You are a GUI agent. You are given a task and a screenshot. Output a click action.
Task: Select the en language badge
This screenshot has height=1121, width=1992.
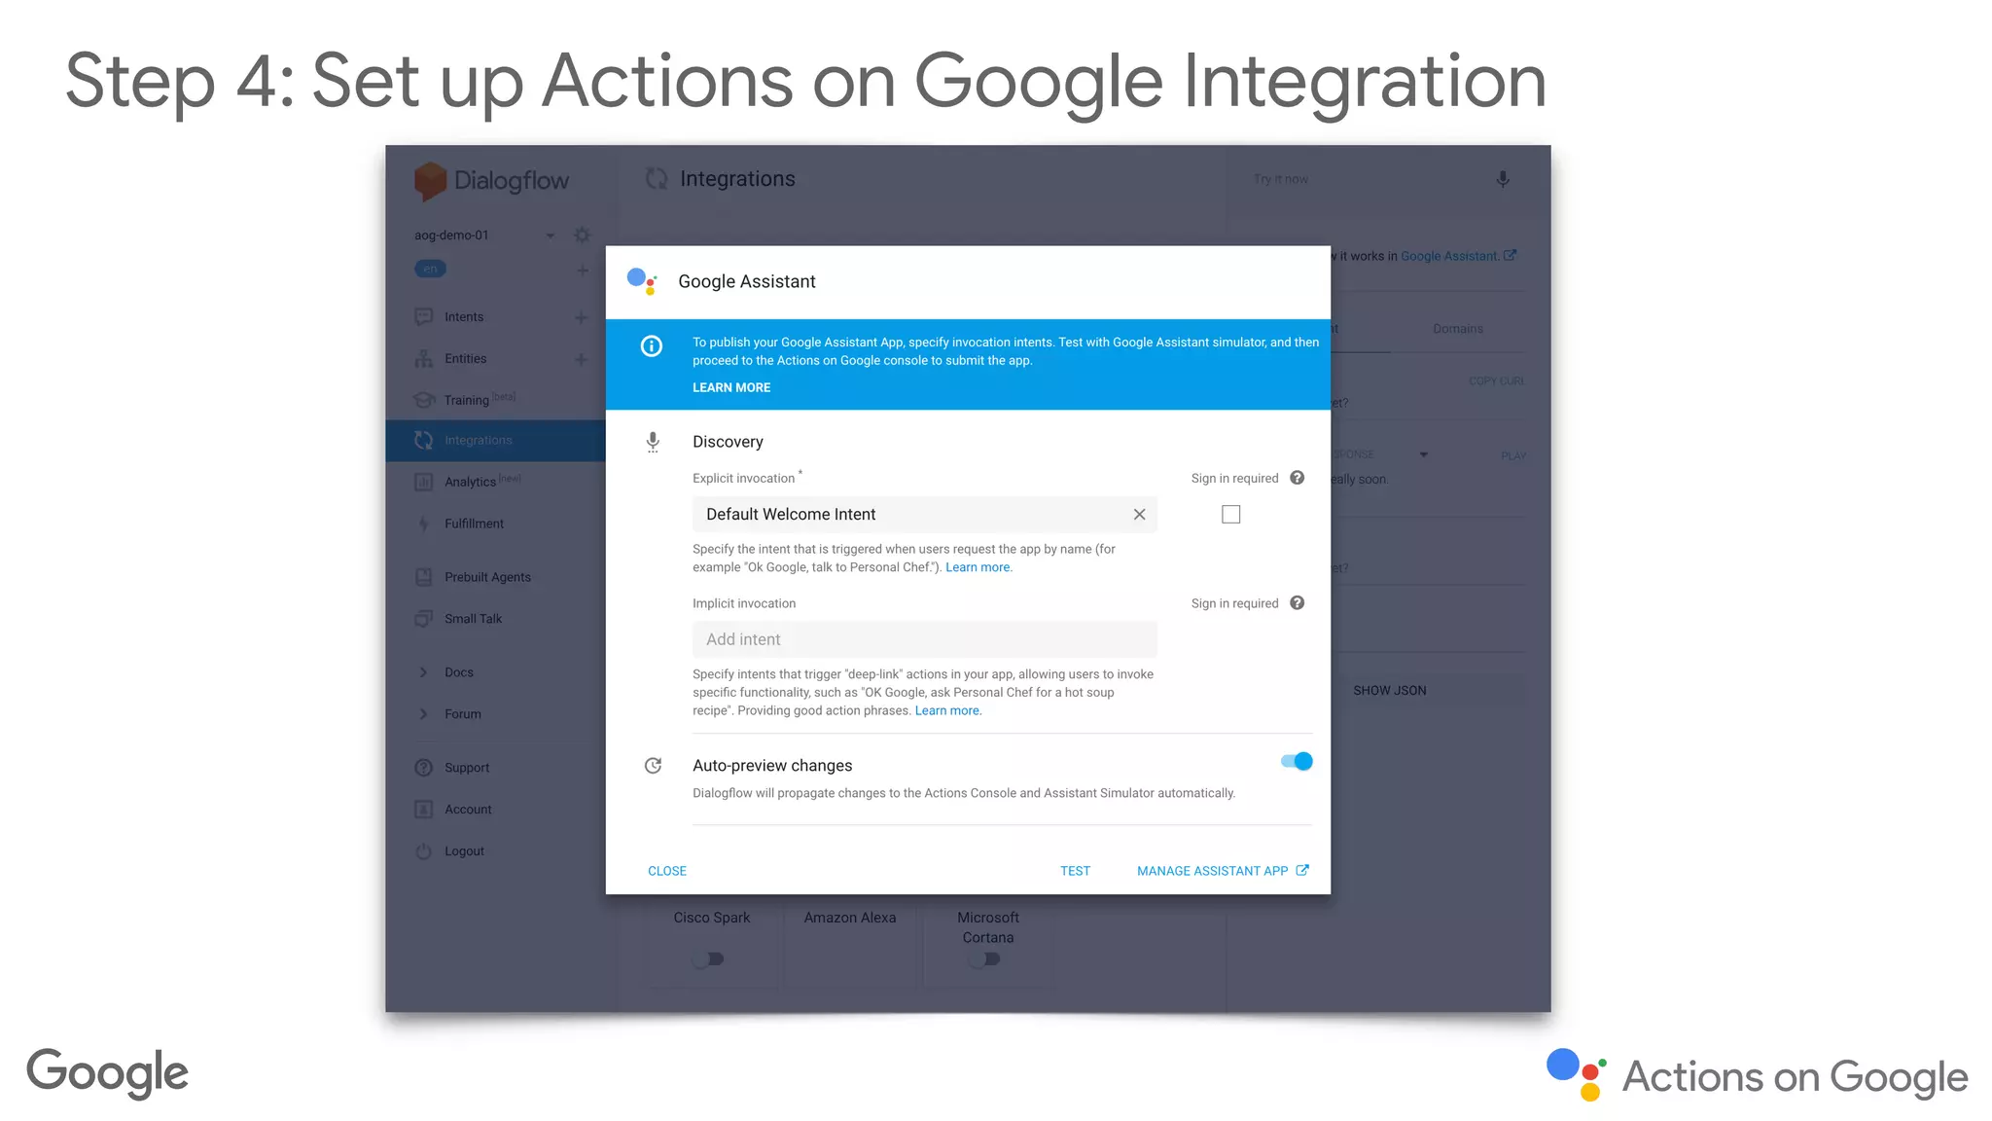click(430, 270)
